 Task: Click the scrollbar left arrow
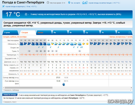(4, 87)
